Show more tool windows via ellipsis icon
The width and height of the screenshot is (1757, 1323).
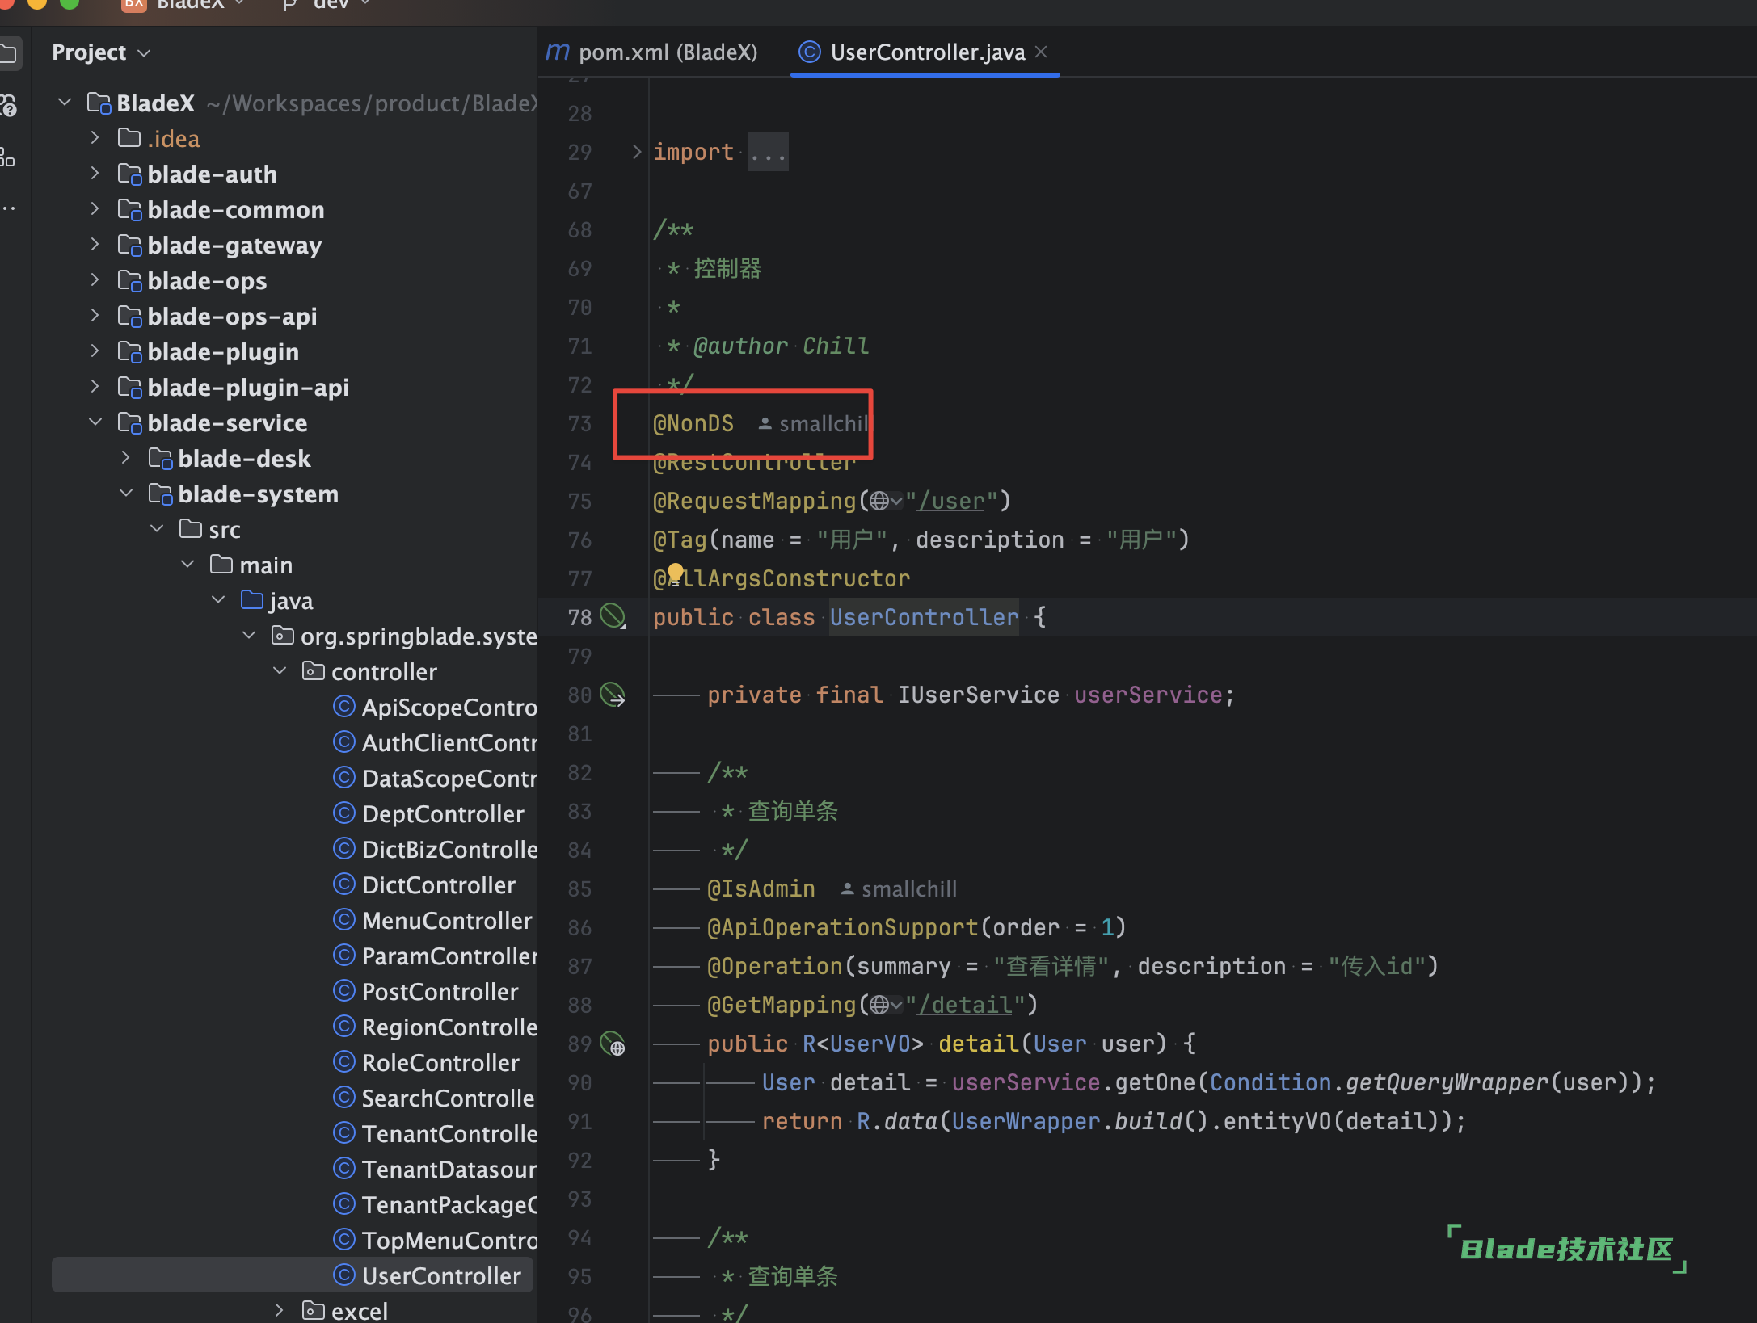(8, 208)
